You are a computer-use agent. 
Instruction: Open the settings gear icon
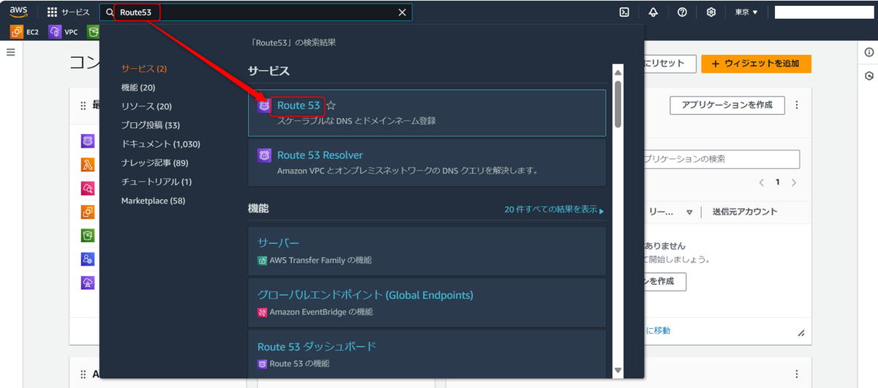pyautogui.click(x=711, y=12)
